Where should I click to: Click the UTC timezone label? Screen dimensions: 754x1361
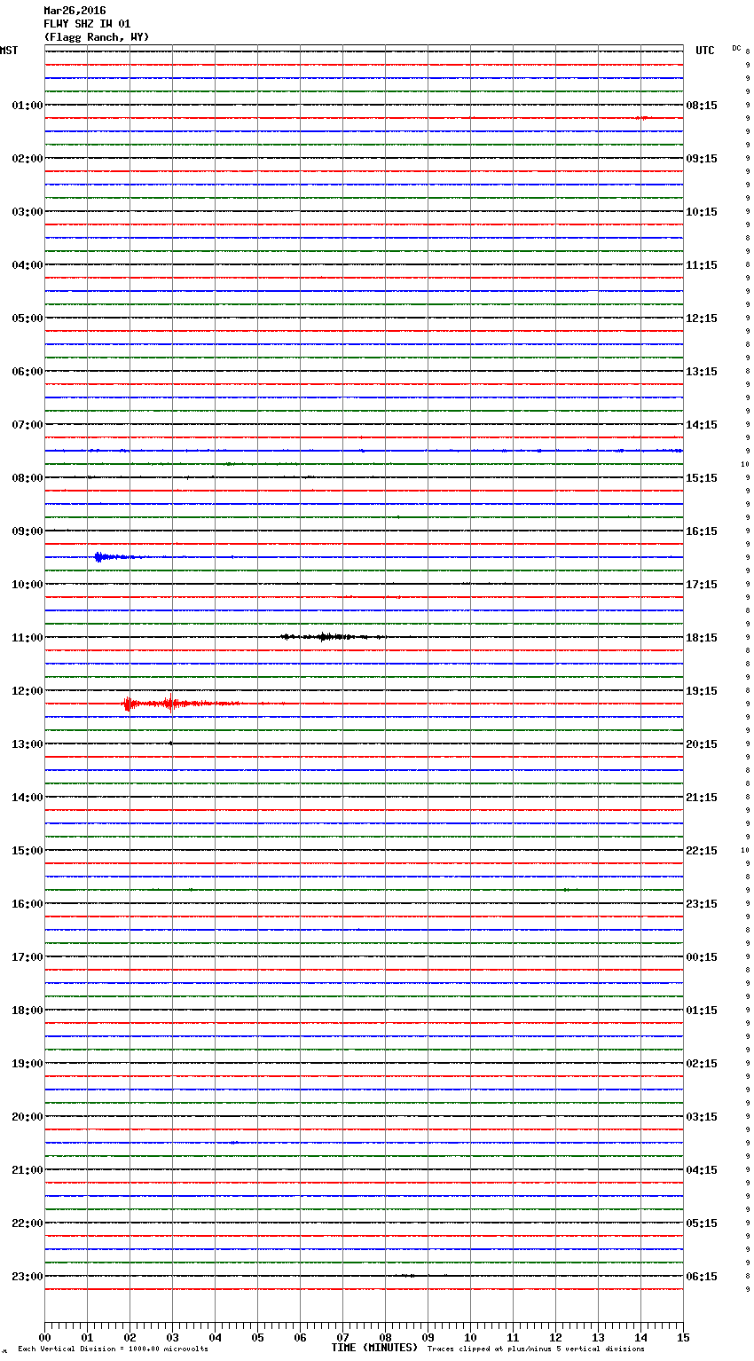(704, 51)
